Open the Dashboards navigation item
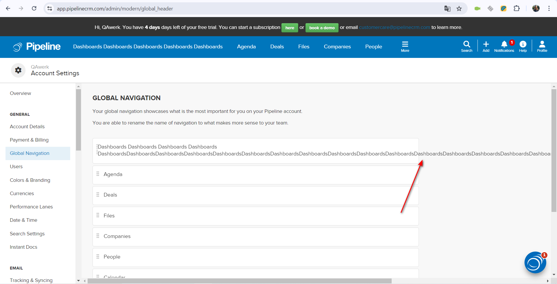This screenshot has height=284, width=557. [x=148, y=47]
